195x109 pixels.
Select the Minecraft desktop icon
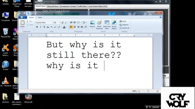[28, 98]
